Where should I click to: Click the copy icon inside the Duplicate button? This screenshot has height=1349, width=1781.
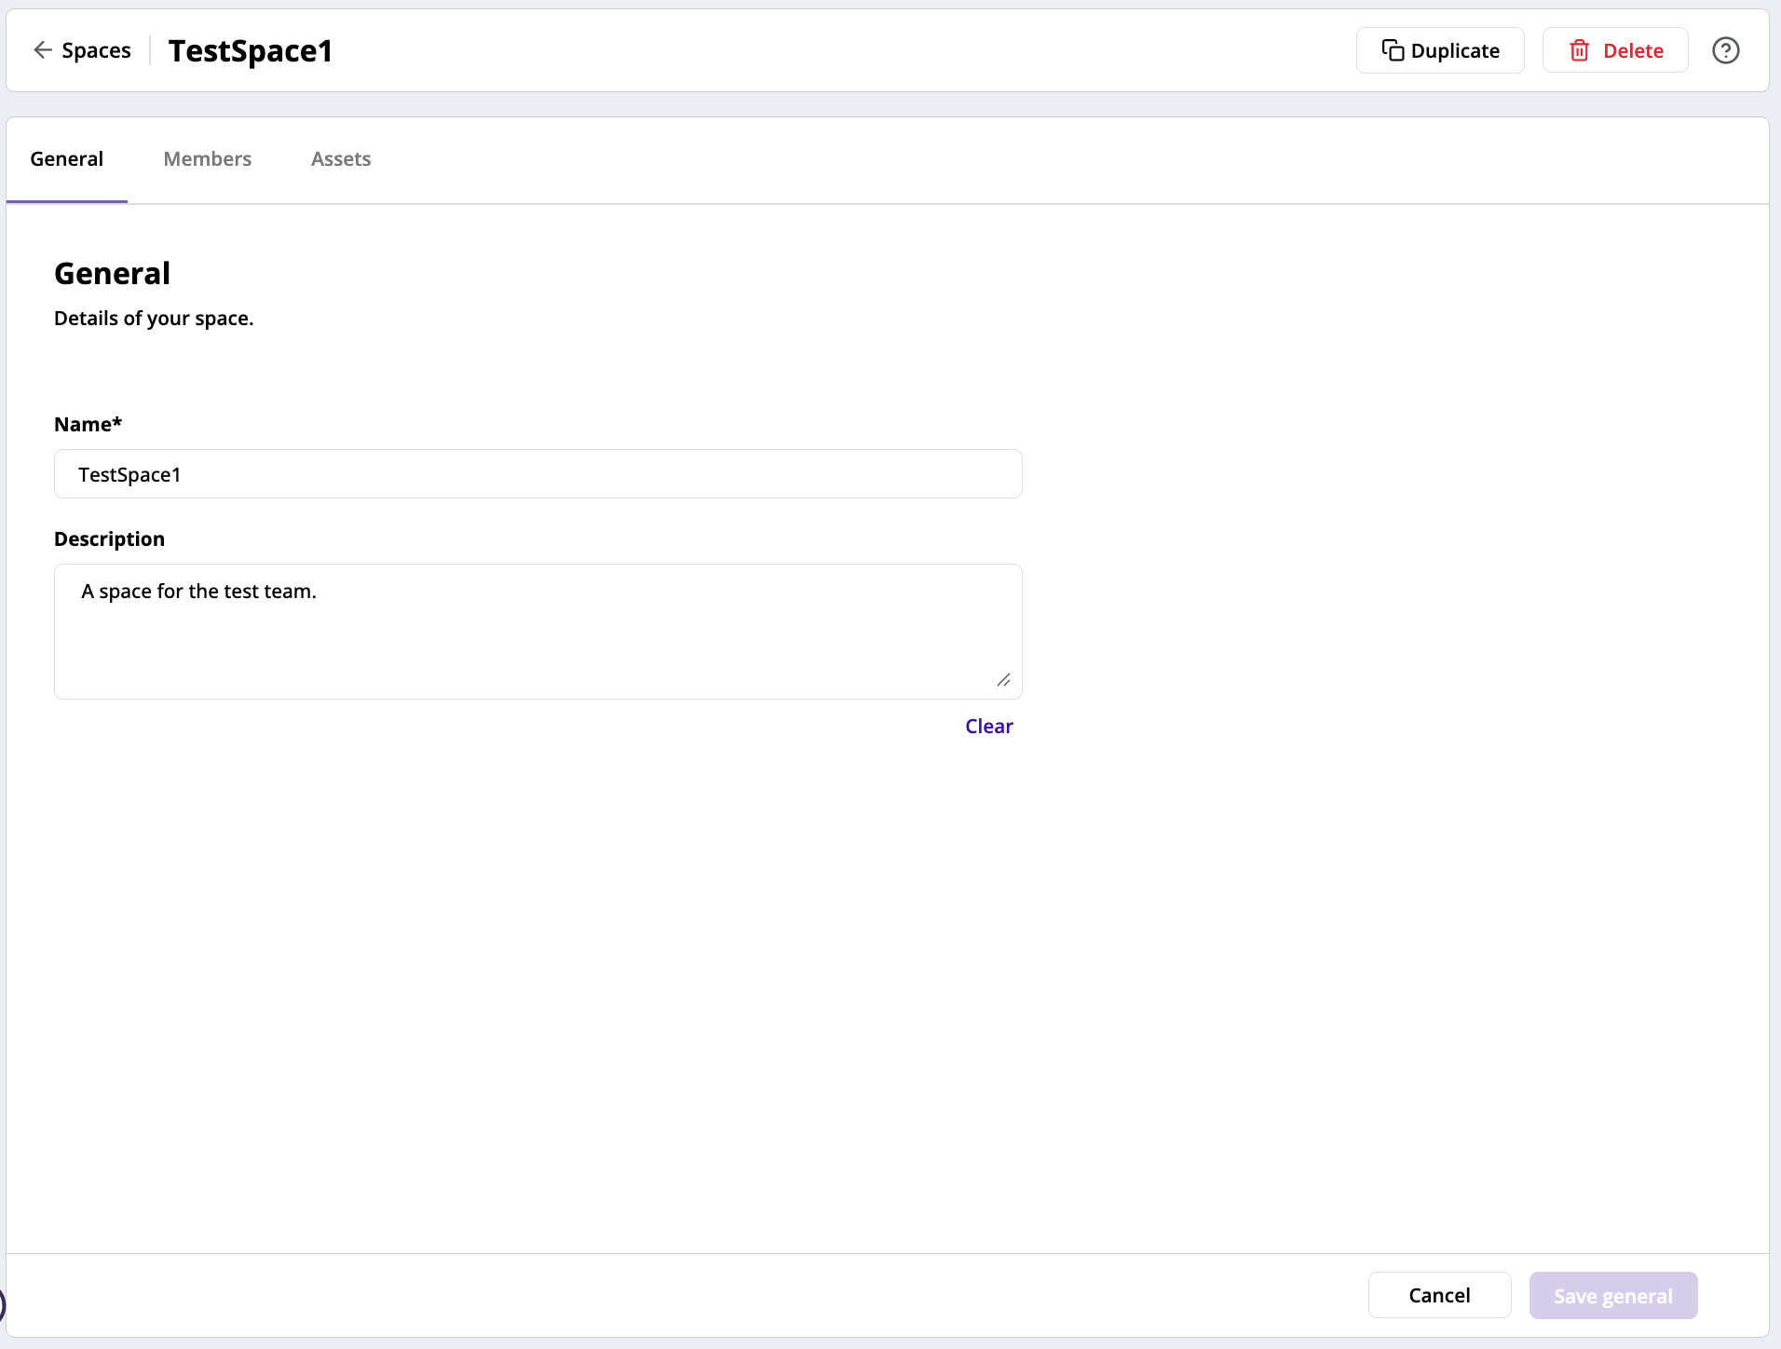click(1394, 50)
